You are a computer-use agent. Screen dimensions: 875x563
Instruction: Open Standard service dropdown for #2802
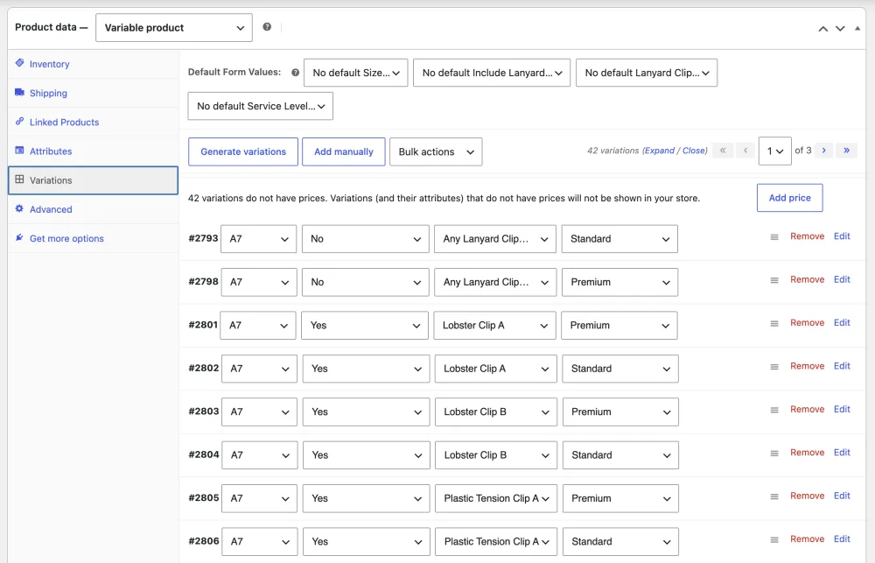pos(620,369)
